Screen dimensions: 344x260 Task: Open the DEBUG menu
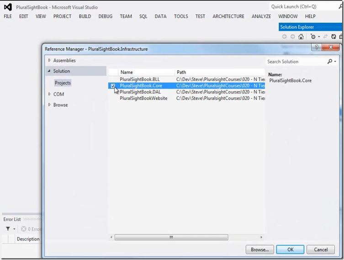(x=106, y=16)
